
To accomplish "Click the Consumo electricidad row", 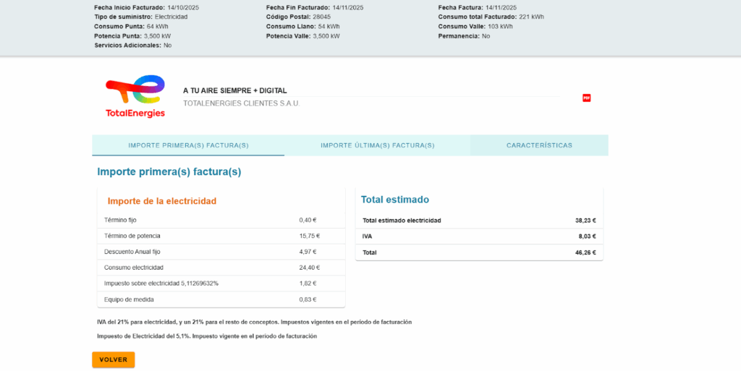I will 221,268.
